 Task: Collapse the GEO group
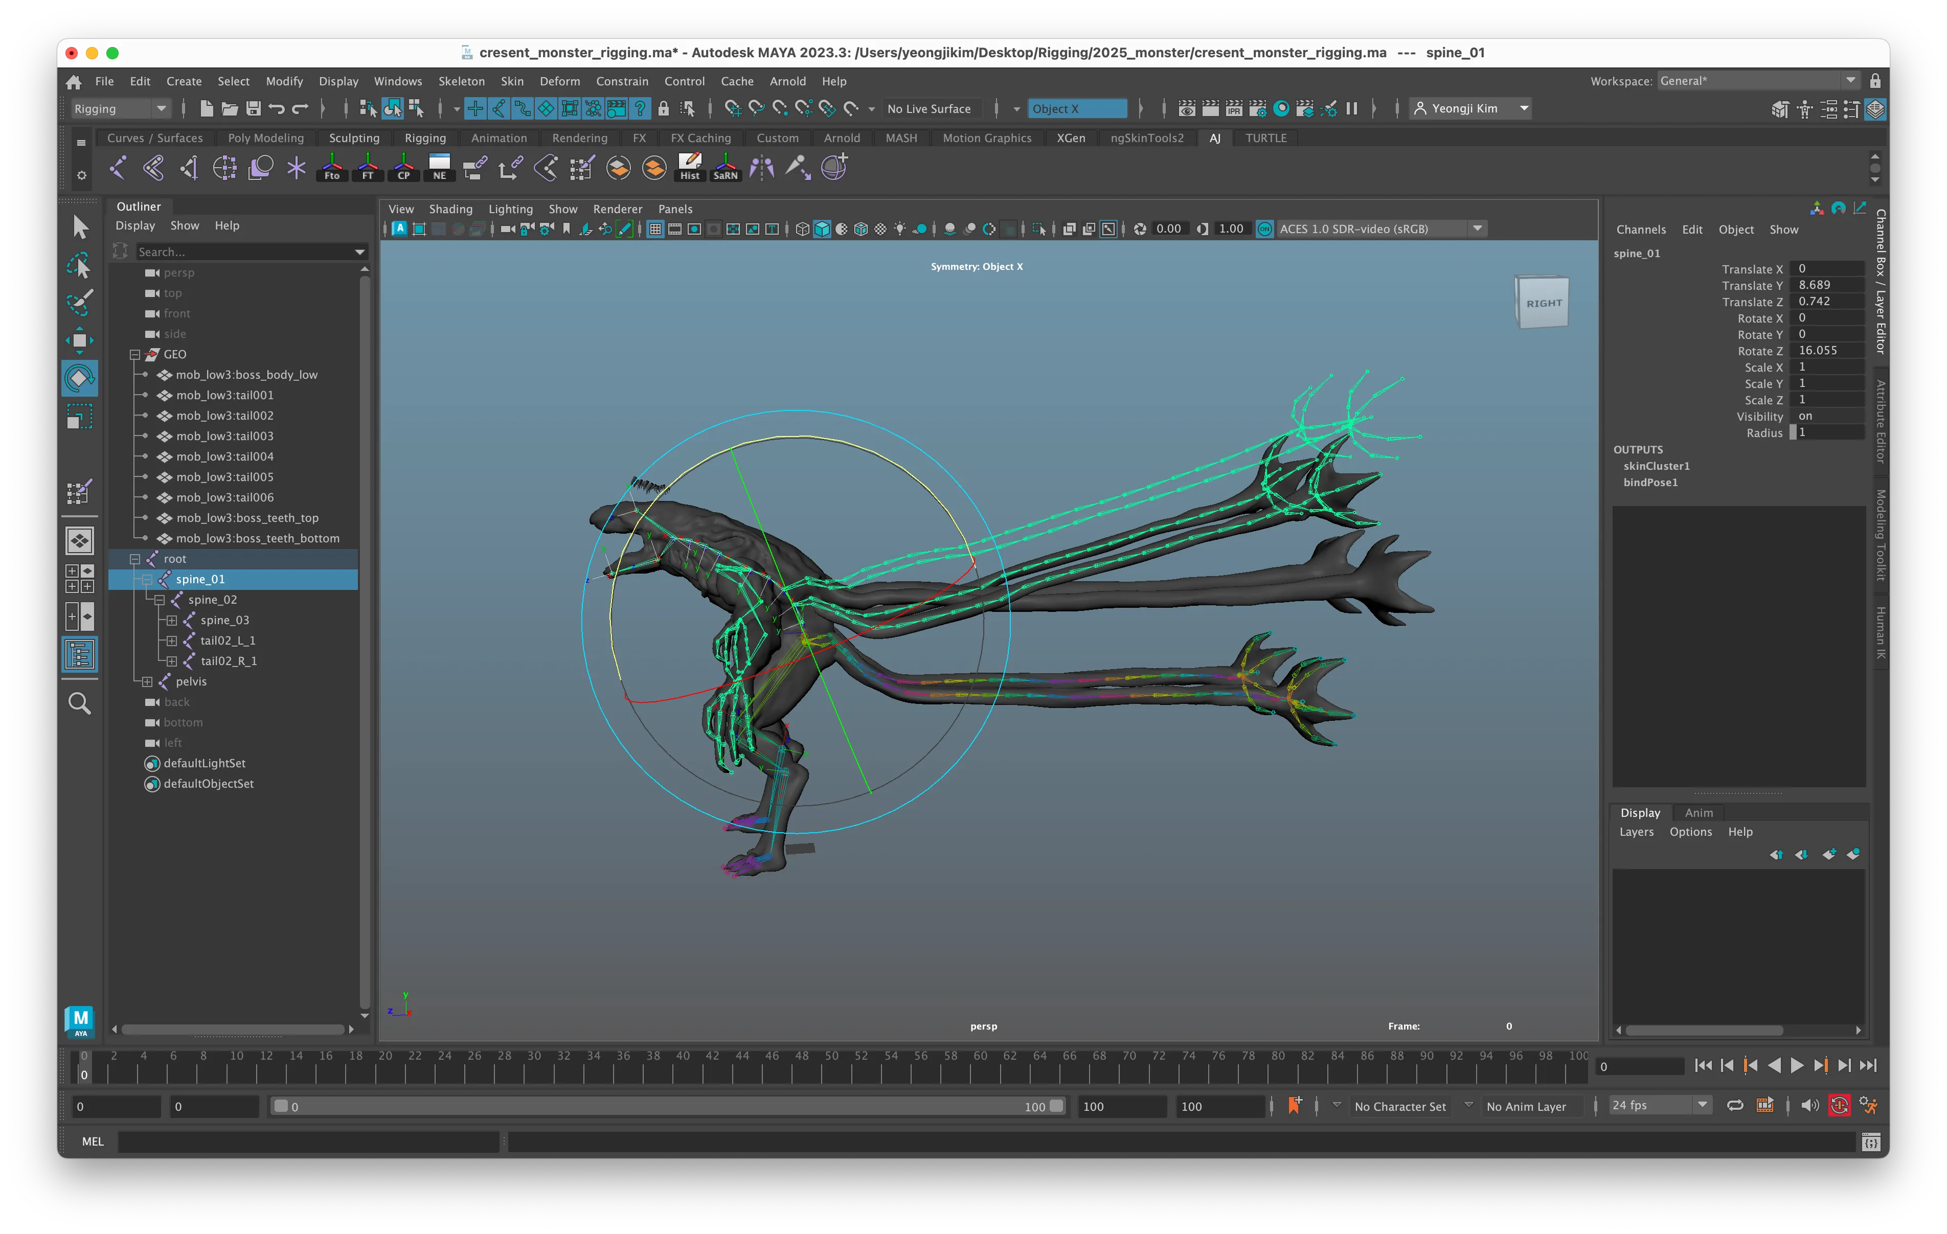(x=135, y=354)
